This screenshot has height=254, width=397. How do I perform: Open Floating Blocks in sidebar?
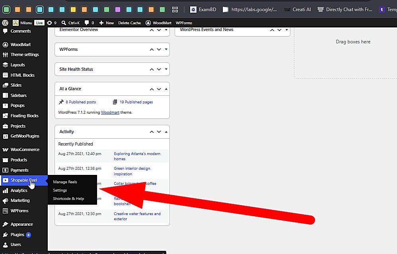(x=24, y=116)
